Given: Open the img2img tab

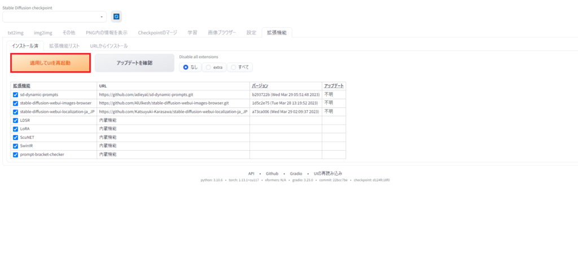Looking at the screenshot, I should (x=43, y=33).
